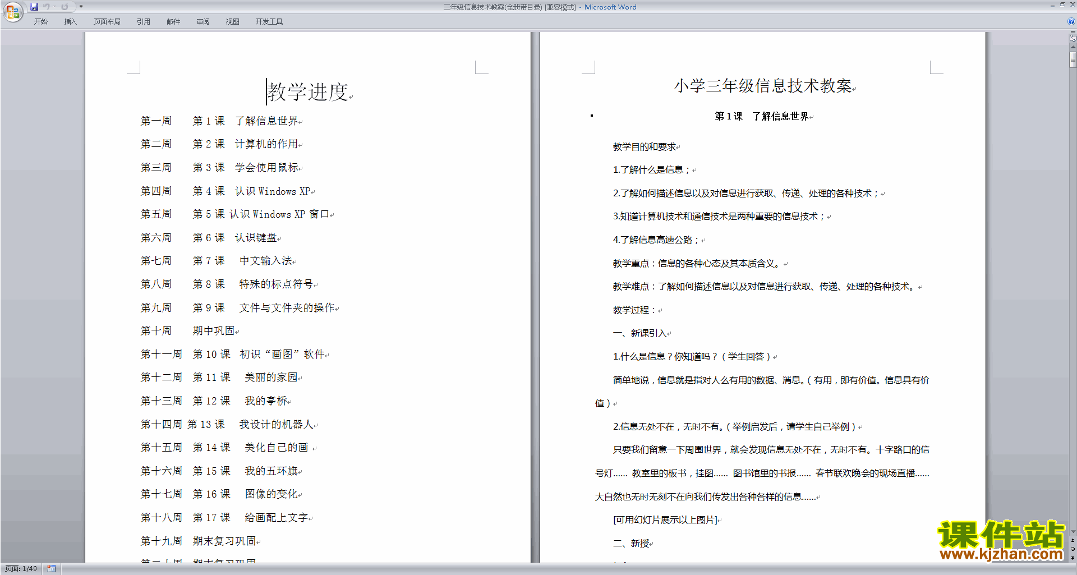
Task: Click the heading 教学进度
Action: 308,92
